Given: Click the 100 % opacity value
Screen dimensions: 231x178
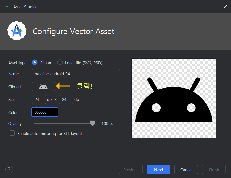Looking at the screenshot, I should click(107, 123).
